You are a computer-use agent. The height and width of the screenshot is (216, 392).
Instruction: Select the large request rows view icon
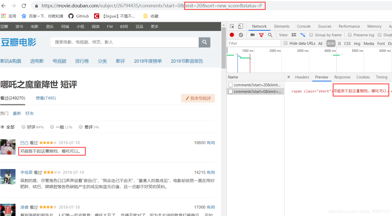pos(294,35)
